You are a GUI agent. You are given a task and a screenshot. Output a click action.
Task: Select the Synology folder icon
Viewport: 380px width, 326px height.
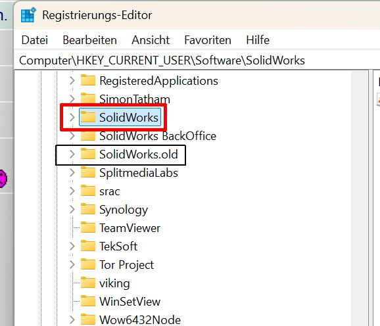87,209
